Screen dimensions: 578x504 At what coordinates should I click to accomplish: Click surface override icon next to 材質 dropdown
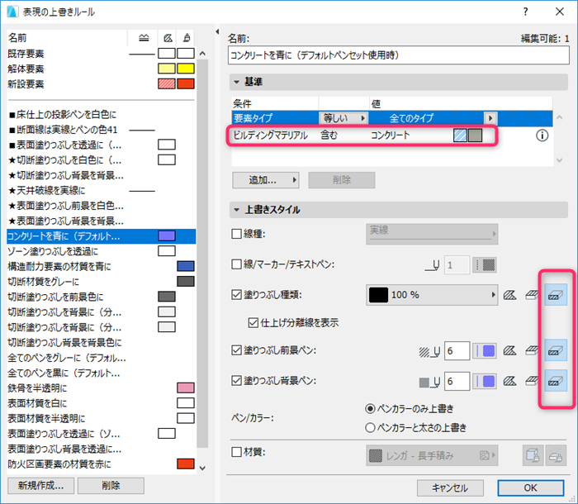(x=533, y=456)
